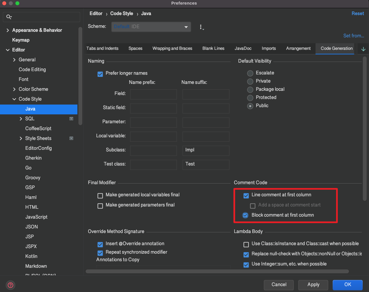The width and height of the screenshot is (369, 292).
Task: Collapse the Code Style subsection
Action: coord(14,99)
